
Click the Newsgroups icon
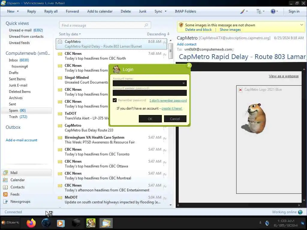pos(5,202)
